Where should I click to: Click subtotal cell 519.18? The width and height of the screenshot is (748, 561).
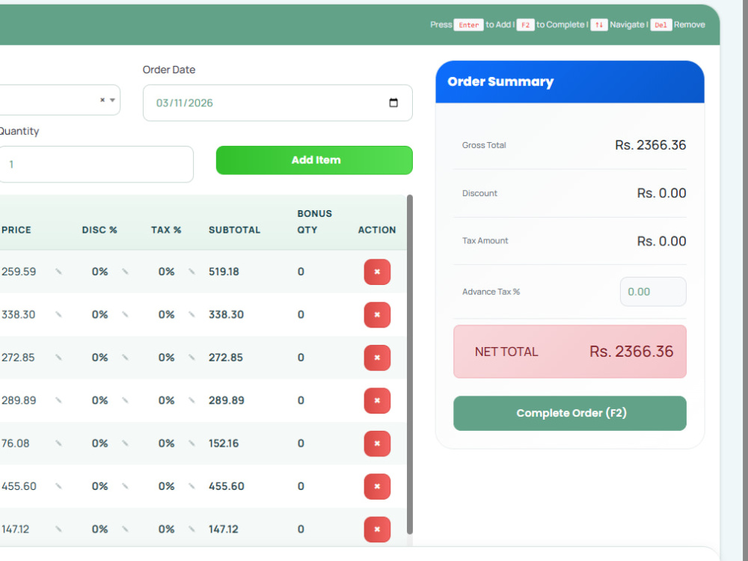[224, 272]
